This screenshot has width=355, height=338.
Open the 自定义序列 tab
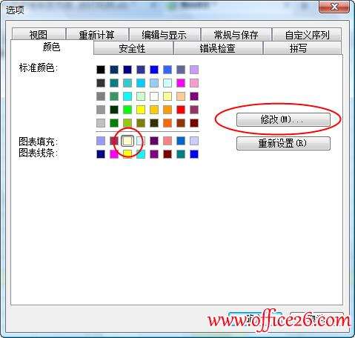point(307,34)
